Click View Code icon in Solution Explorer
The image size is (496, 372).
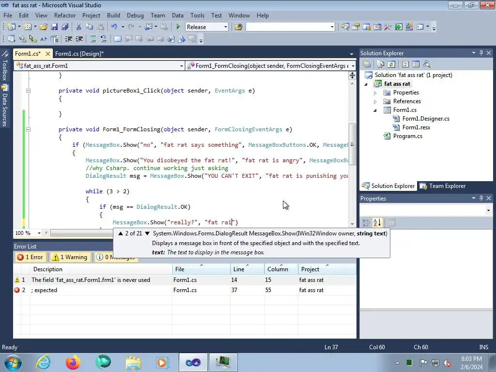tap(405, 64)
